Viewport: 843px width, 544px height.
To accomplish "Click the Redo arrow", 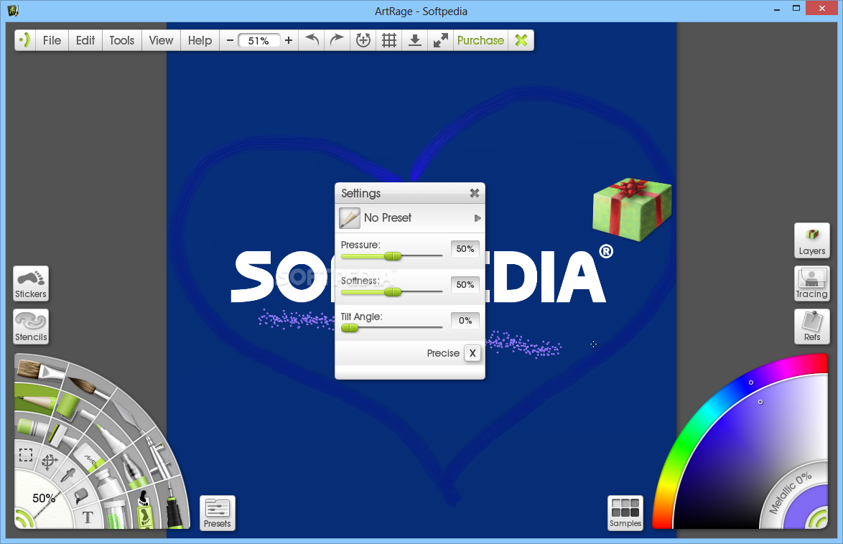I will click(337, 40).
